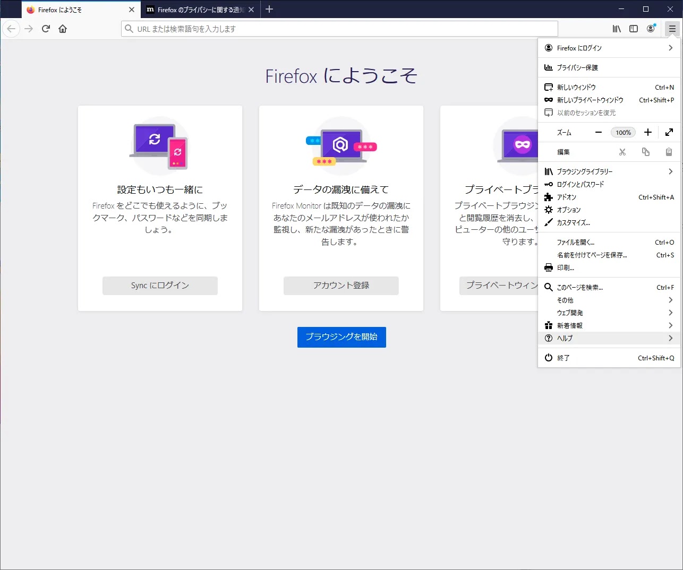Click 以前のセッションを復元 menu item
The height and width of the screenshot is (570, 683).
[x=609, y=113]
